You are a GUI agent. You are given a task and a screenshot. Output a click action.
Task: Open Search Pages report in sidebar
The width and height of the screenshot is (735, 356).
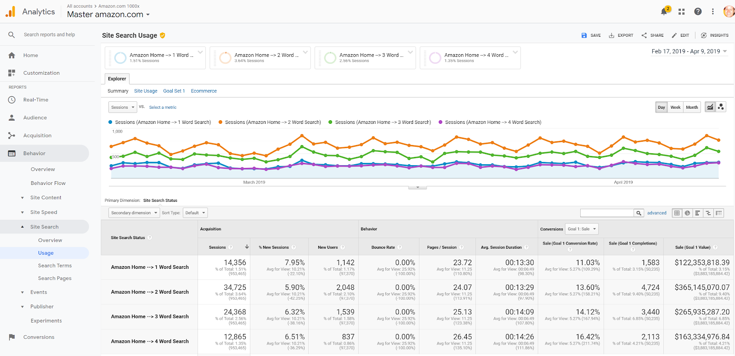(55, 278)
